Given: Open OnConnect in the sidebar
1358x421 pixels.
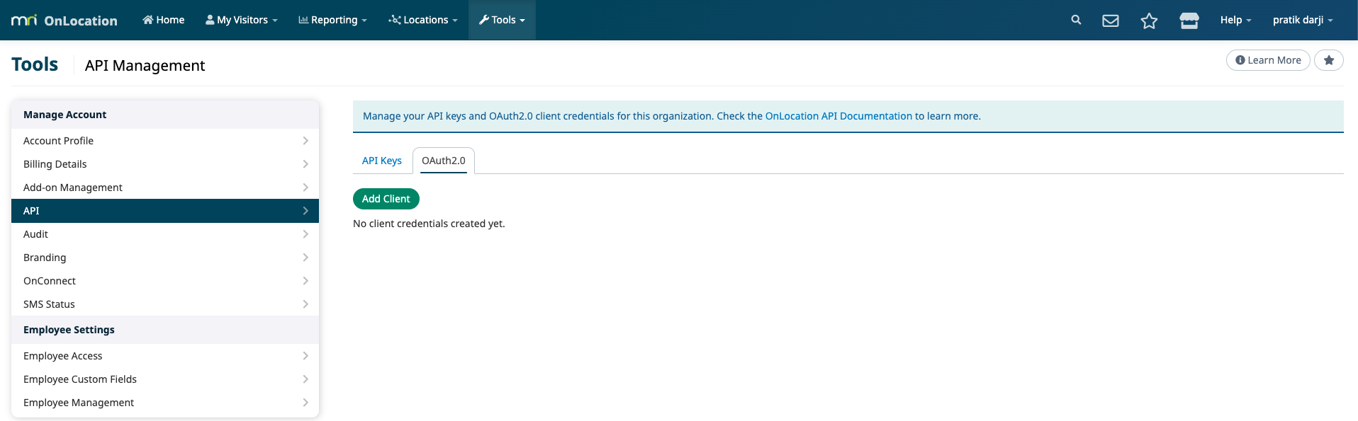Looking at the screenshot, I should (x=165, y=281).
